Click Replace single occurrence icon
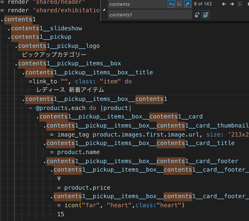 [x=197, y=15]
